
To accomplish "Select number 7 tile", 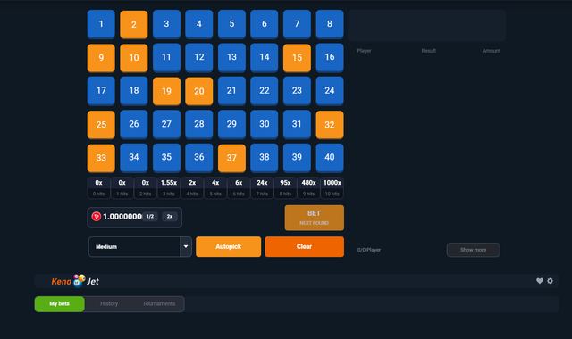I will pos(297,24).
